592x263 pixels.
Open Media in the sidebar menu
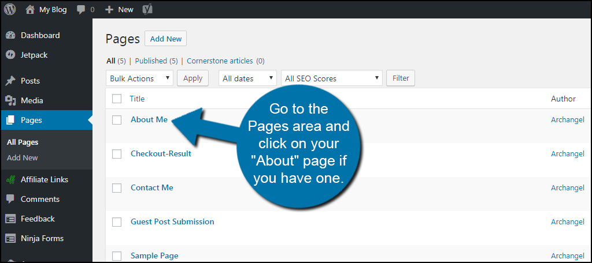coord(32,100)
